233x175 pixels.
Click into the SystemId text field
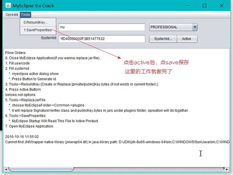pos(102,39)
